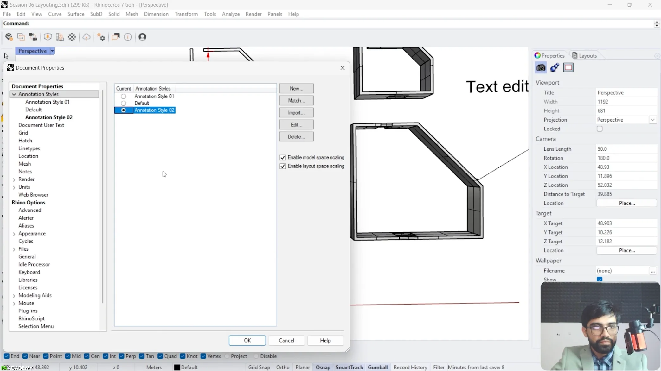Viewport: 661px width, 371px height.
Task: Open the camera viewport properties icon
Action: [541, 67]
